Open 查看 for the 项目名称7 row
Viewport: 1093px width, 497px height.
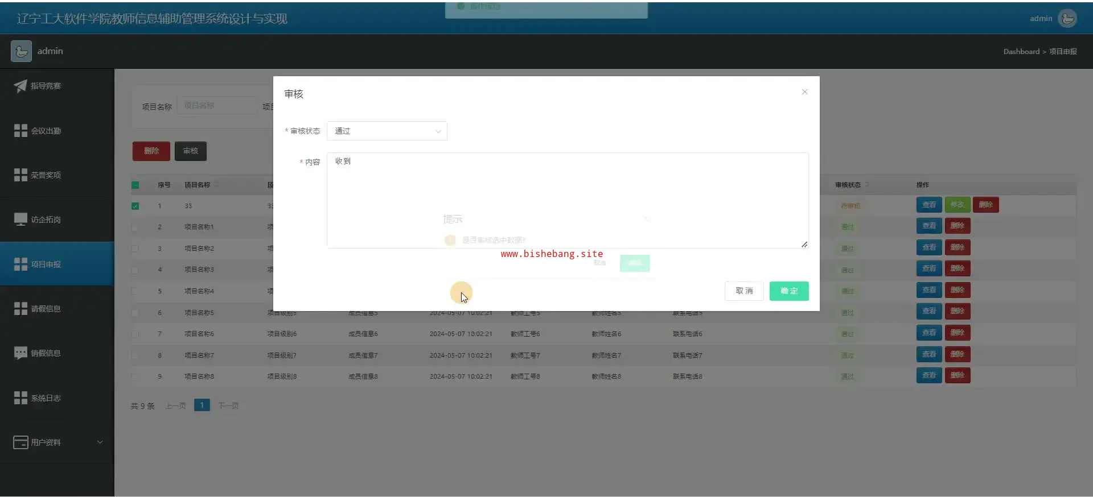pos(929,354)
